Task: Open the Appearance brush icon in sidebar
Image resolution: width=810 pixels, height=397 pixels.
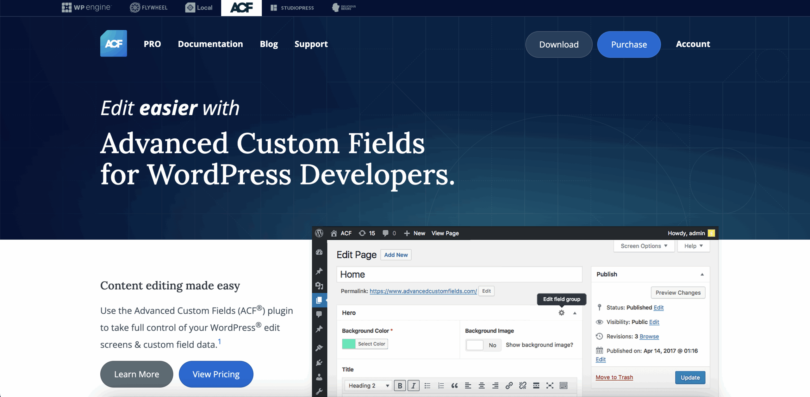Action: (319, 348)
